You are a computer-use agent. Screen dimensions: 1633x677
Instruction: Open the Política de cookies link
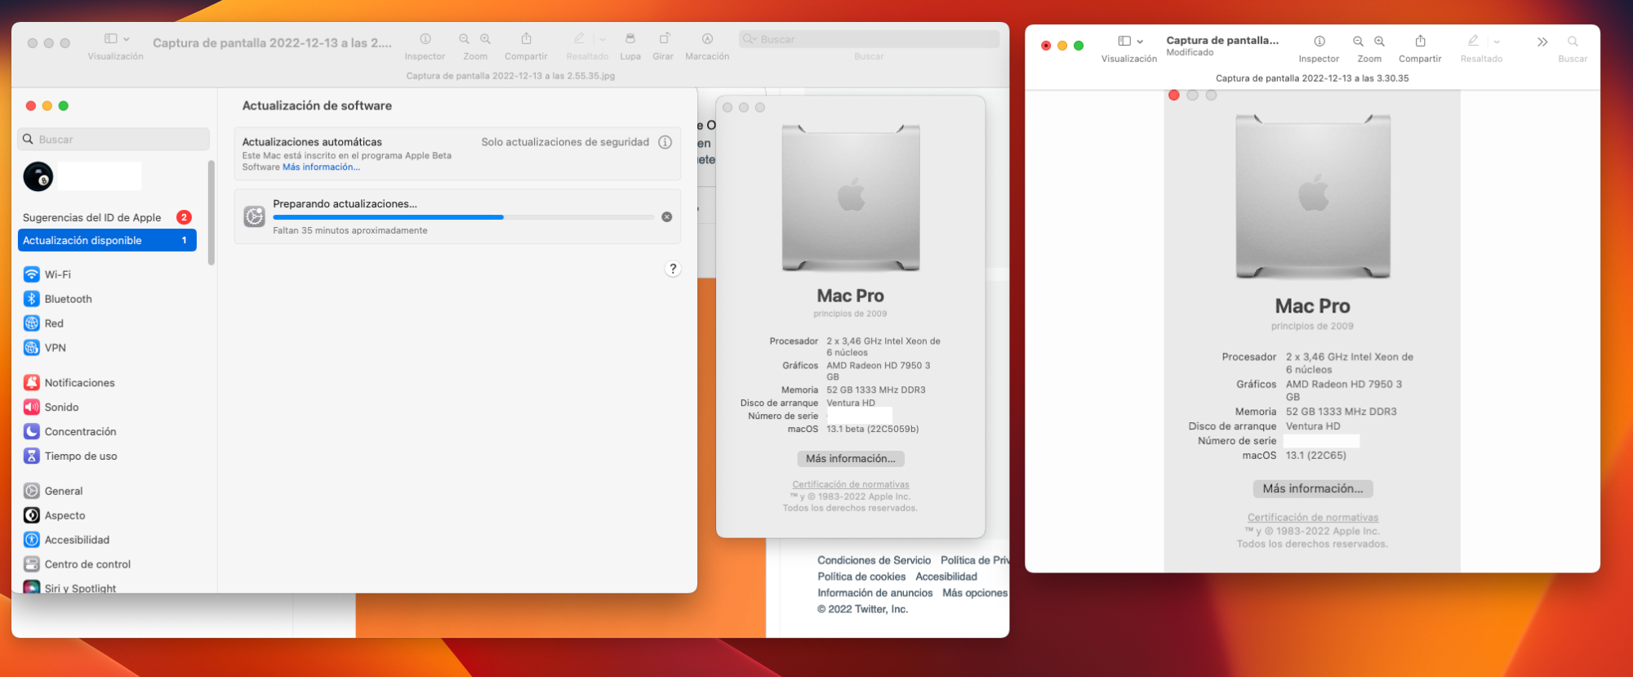coord(861,577)
